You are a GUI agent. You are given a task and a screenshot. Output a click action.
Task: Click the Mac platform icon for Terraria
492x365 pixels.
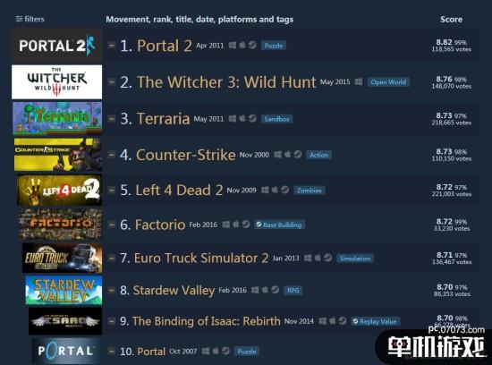coord(242,118)
